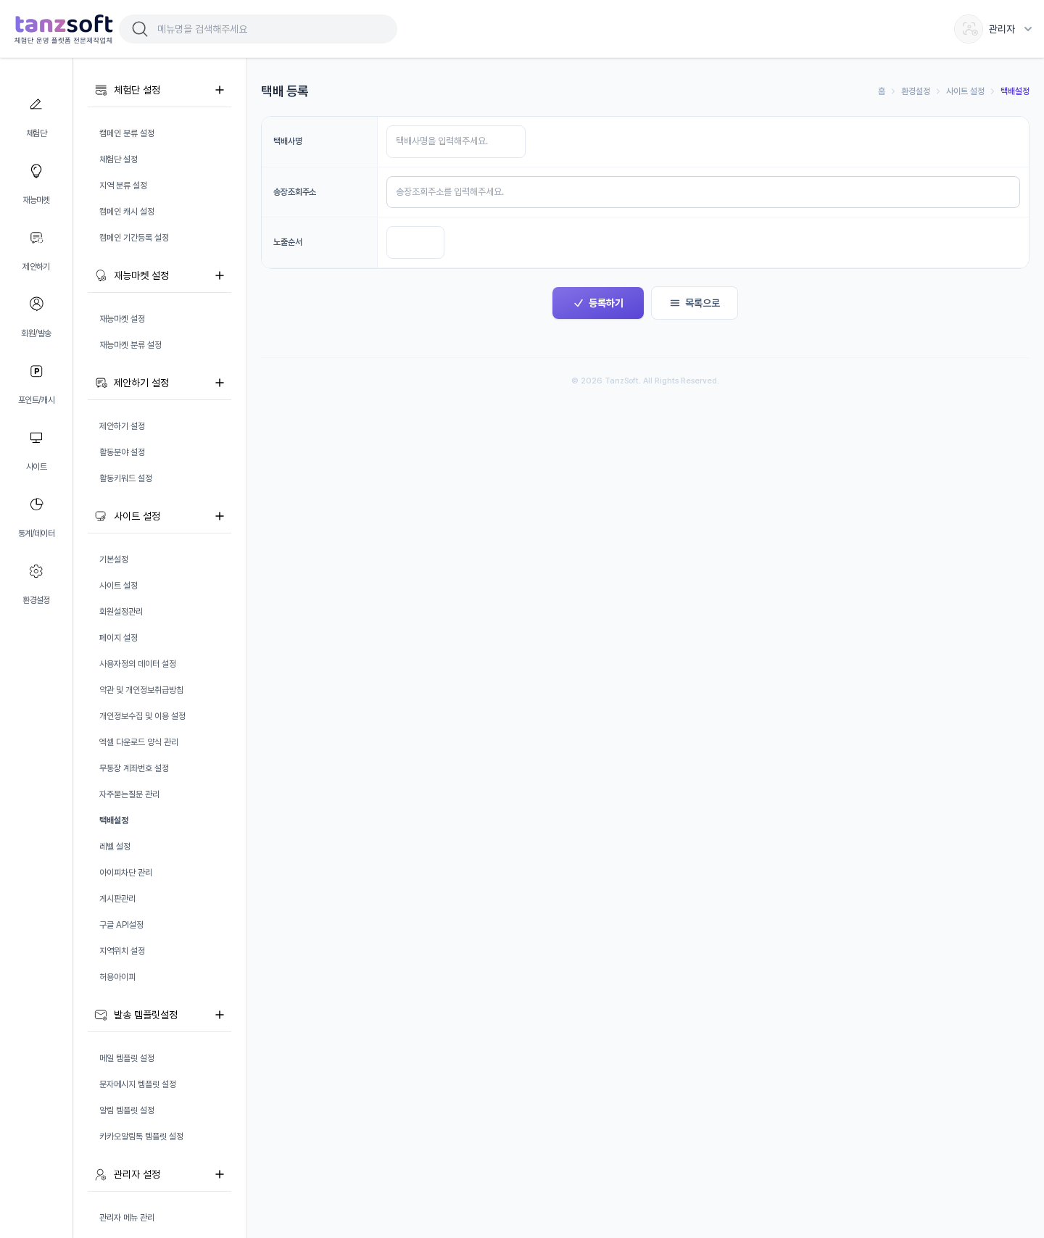Focus the 송장조회주소 input field
The height and width of the screenshot is (1238, 1044).
[703, 192]
